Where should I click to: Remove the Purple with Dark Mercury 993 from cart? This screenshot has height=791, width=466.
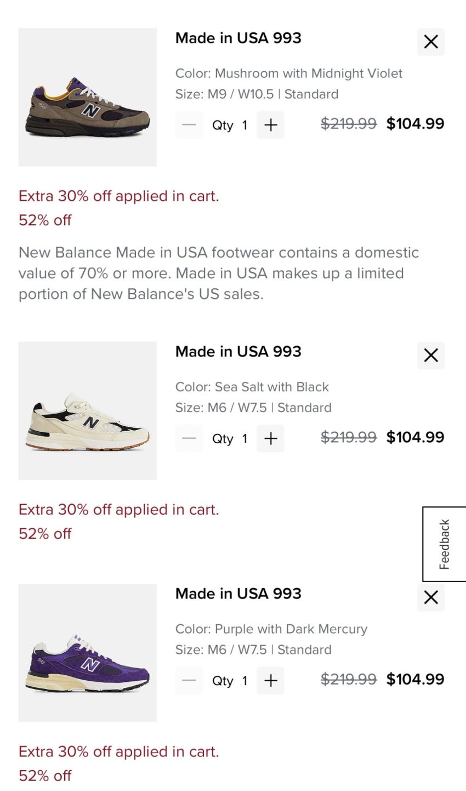coord(431,597)
